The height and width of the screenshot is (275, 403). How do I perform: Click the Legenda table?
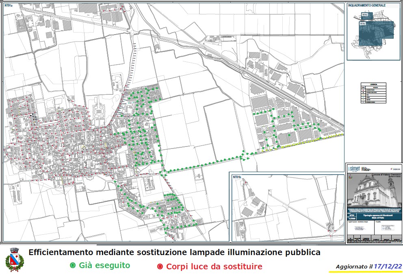click(374, 94)
